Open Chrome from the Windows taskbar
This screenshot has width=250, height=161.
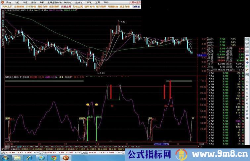click(54, 158)
